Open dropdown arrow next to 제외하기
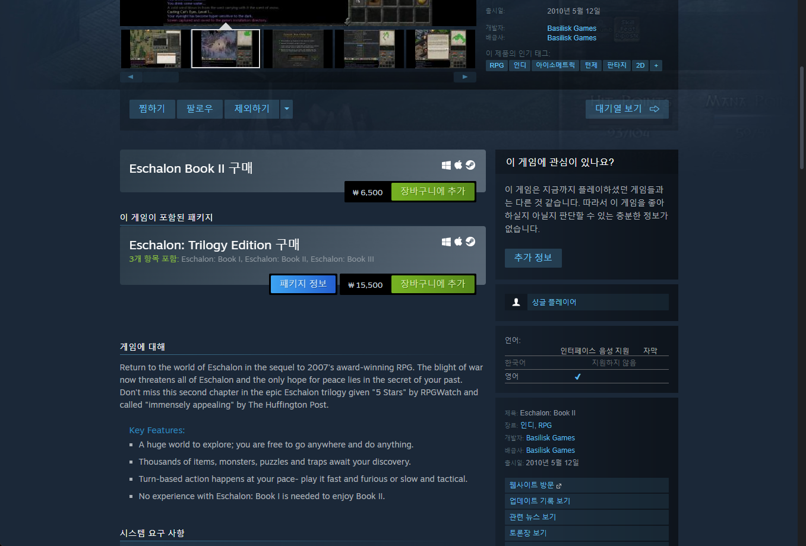 [287, 109]
